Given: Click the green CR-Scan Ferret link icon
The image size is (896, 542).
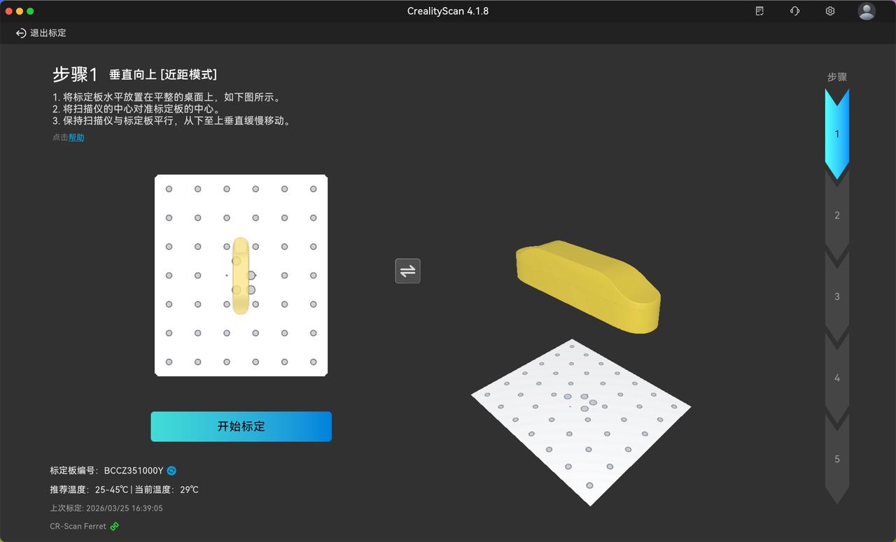Looking at the screenshot, I should coord(115,526).
